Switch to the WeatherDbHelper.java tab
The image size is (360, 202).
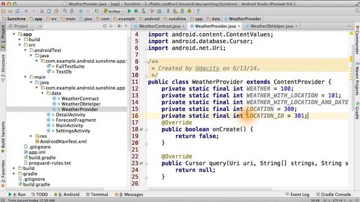(272, 26)
